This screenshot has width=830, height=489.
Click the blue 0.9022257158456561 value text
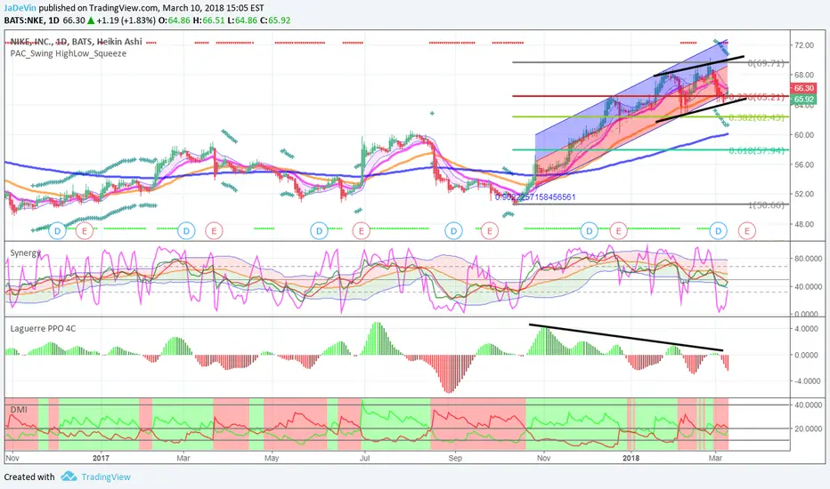pos(535,197)
